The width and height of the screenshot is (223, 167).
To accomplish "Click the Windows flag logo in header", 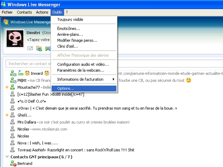I will 6,22.
